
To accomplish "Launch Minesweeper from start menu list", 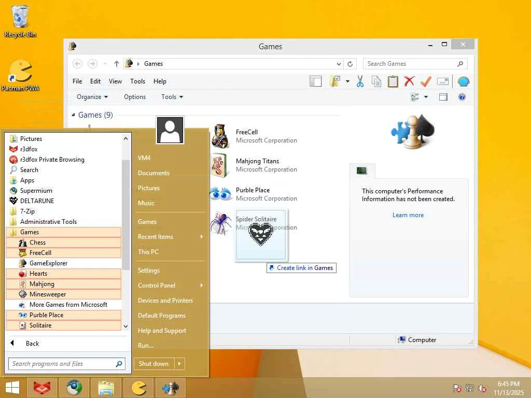I will pos(63,294).
